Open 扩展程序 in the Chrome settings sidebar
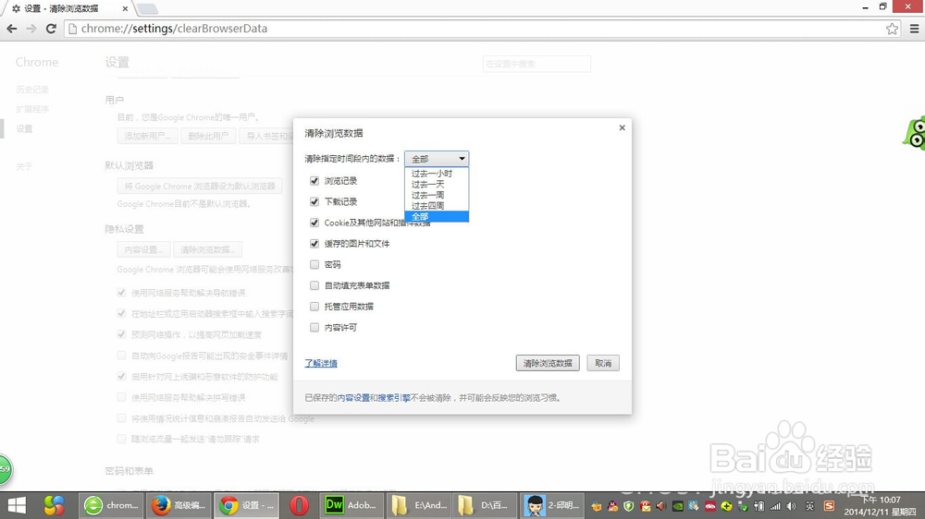Image resolution: width=925 pixels, height=519 pixels. (32, 109)
